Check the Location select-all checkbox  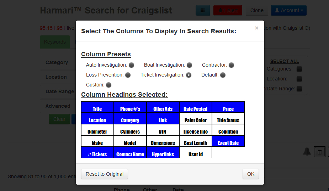(299, 79)
